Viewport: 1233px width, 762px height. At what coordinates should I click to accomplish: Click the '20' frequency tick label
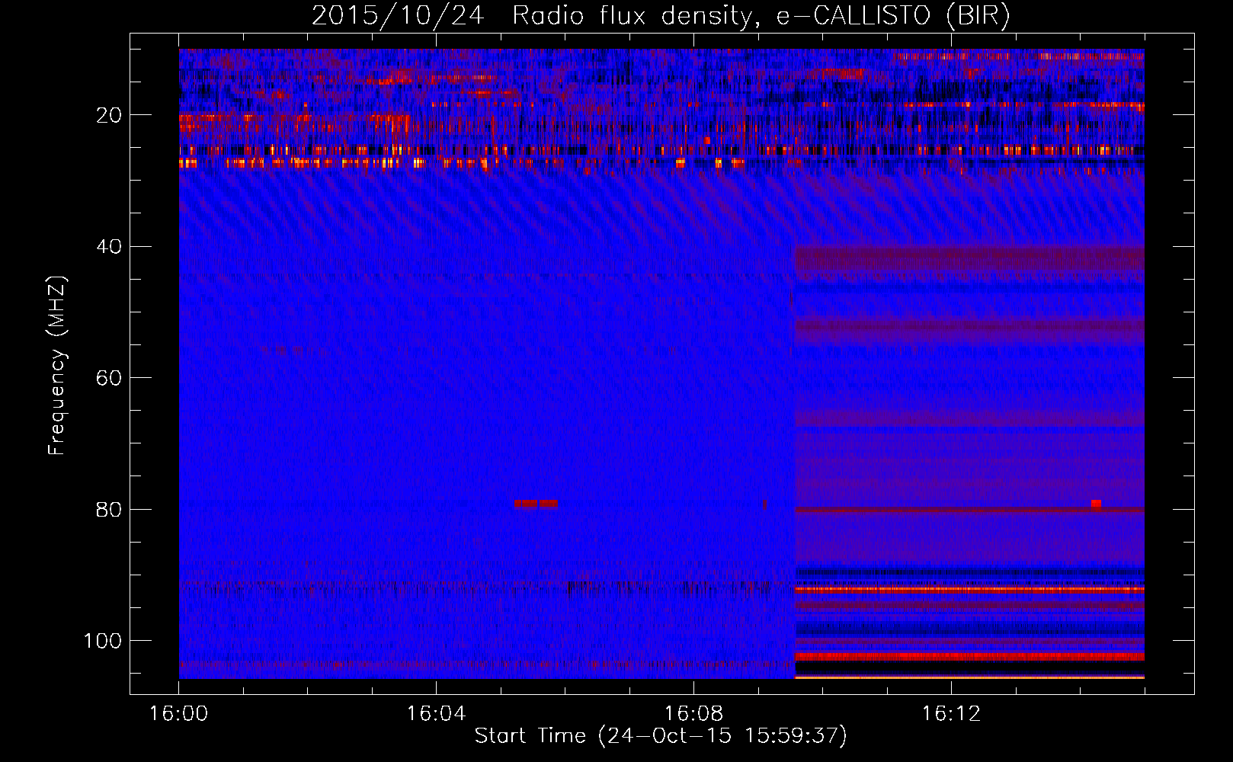pyautogui.click(x=110, y=115)
